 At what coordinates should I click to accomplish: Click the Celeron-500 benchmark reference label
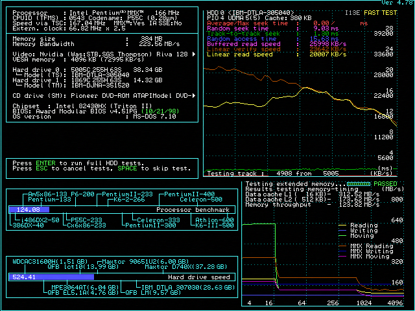(201, 200)
